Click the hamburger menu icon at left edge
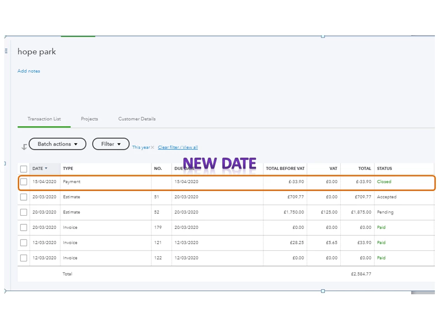Image resolution: width=439 pixels, height=329 pixels. [x=6, y=51]
